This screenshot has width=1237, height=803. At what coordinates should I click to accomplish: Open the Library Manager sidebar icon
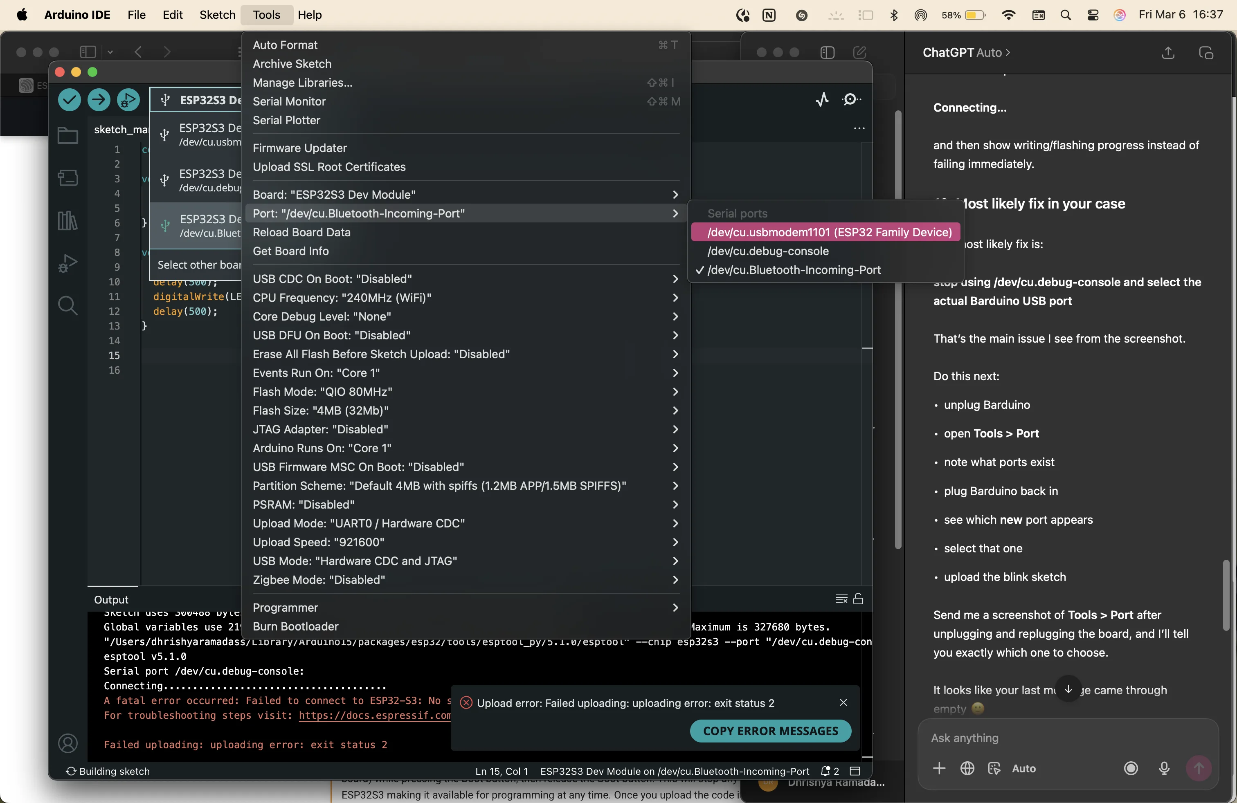[67, 221]
